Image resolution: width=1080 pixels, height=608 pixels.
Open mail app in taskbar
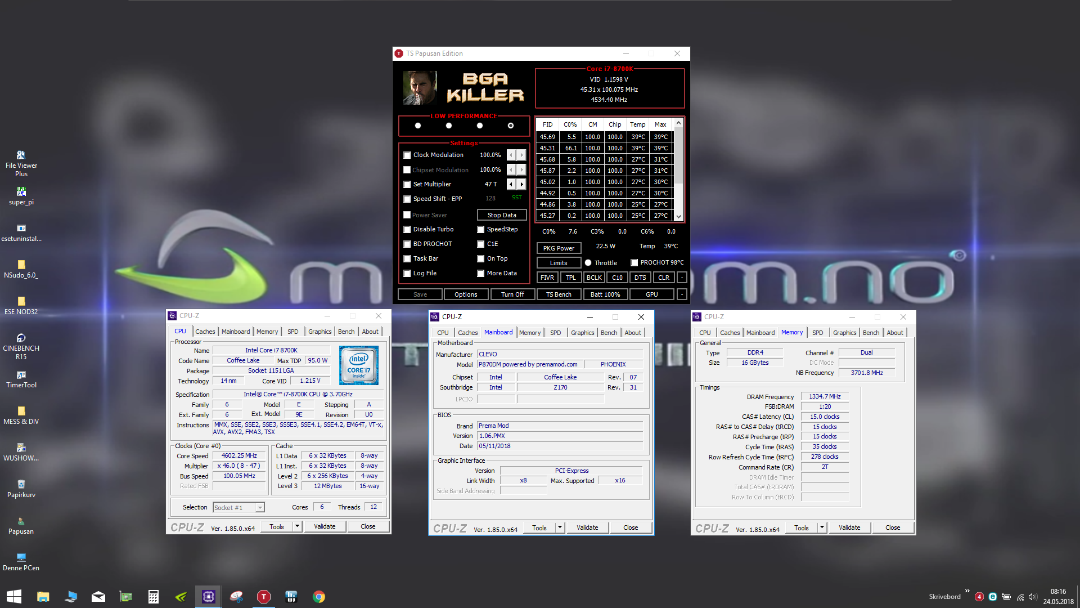point(98,597)
